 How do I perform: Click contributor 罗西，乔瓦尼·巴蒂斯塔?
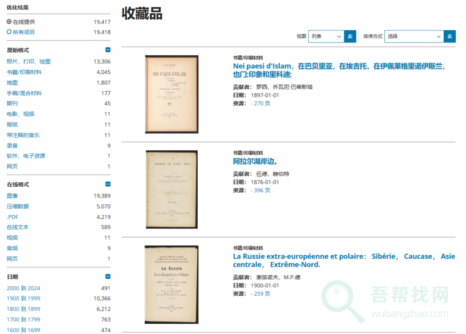coord(285,87)
